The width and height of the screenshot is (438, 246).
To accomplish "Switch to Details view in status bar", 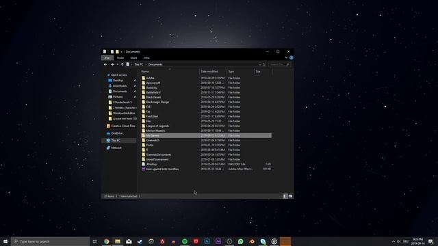I will pyautogui.click(x=285, y=196).
